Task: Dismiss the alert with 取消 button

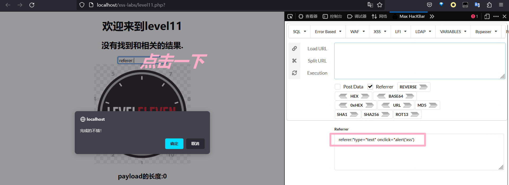Action: click(x=195, y=144)
